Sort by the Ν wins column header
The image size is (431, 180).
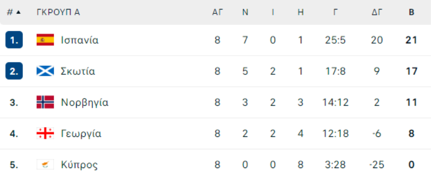coord(245,12)
